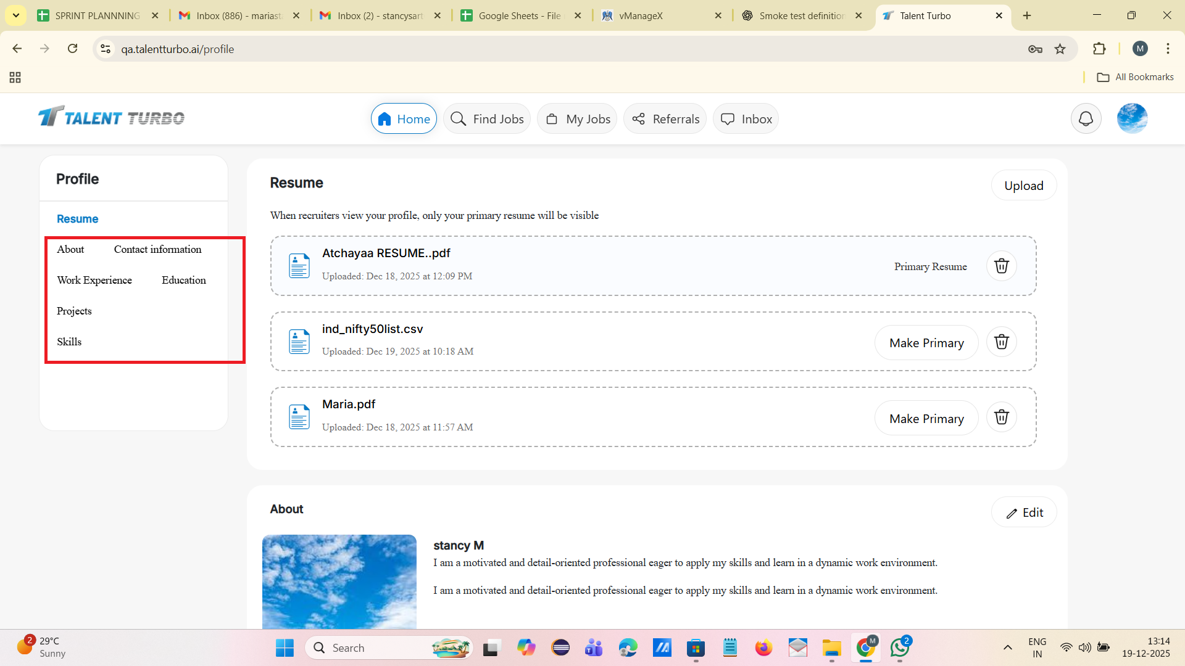This screenshot has height=666, width=1185.
Task: Jump to About in the Profile sidebar
Action: tap(70, 249)
